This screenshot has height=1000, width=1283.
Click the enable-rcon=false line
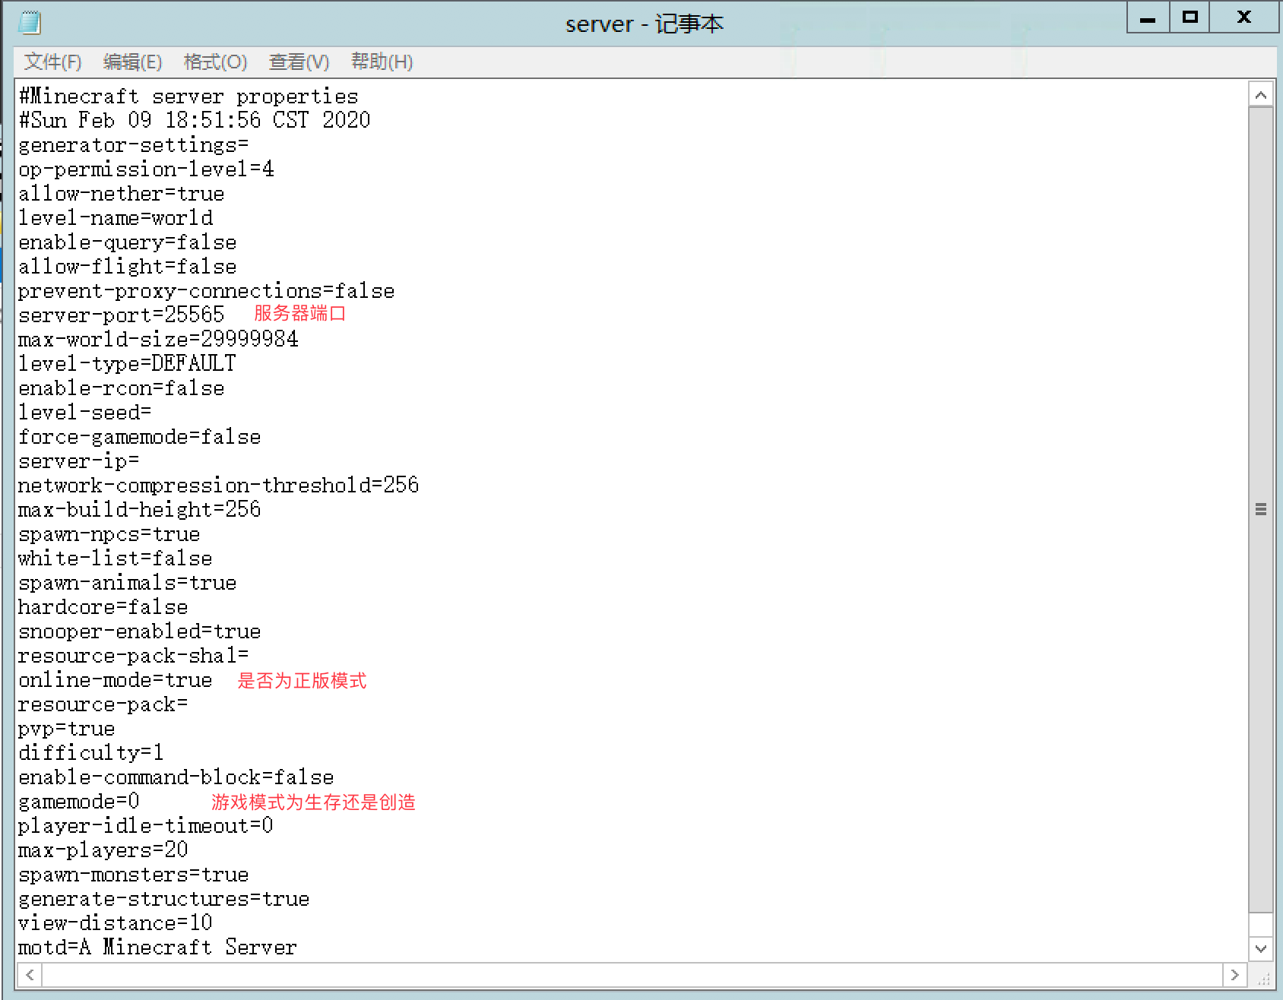tap(122, 388)
